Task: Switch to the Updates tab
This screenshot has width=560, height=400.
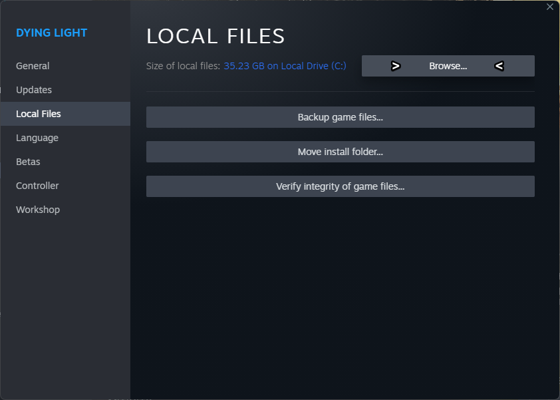Action: tap(65, 90)
